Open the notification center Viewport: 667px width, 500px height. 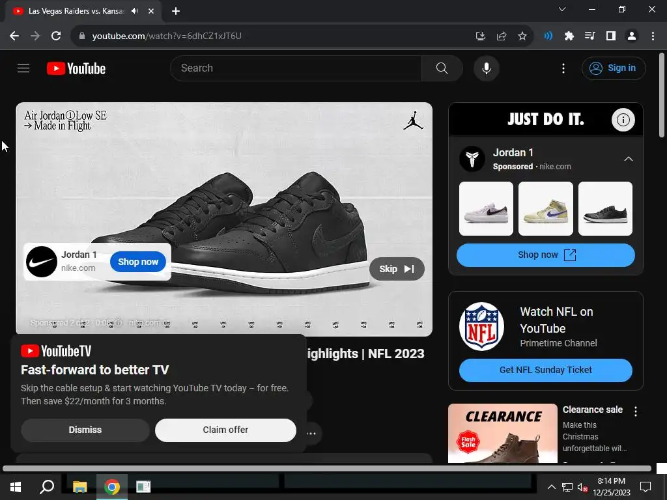646,487
